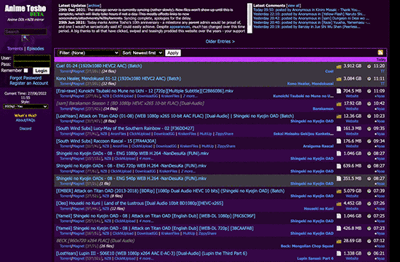Image resolution: width=400 pixels, height=262 pixels.
Task: Click clock icon beside 07:39 timestamp
Action: tap(369, 191)
